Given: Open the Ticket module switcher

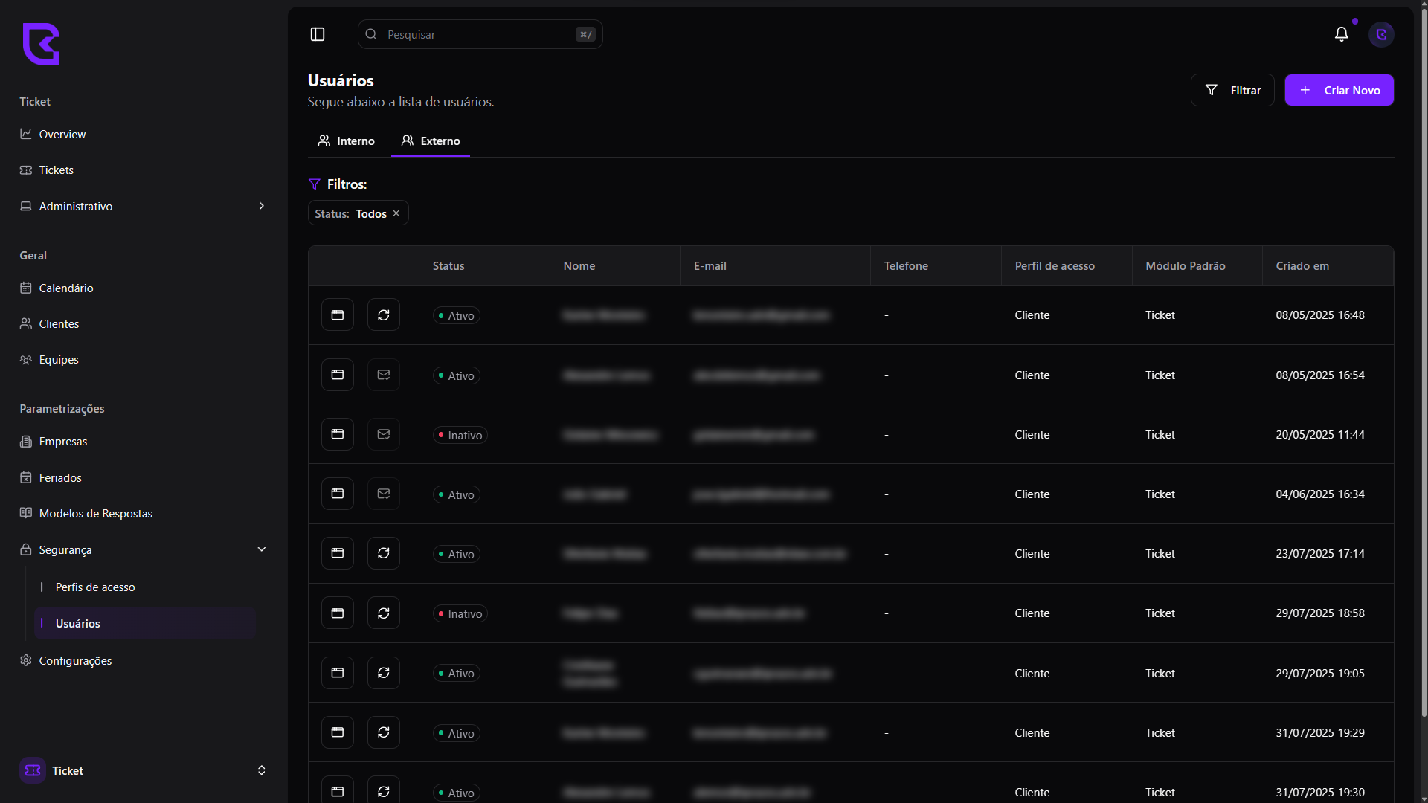Looking at the screenshot, I should coord(261,770).
